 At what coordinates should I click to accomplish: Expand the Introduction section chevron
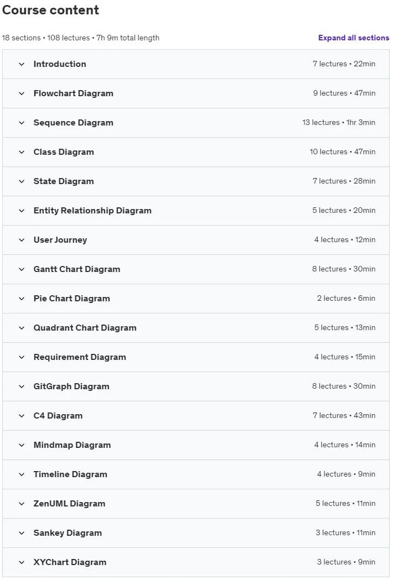pyautogui.click(x=22, y=64)
